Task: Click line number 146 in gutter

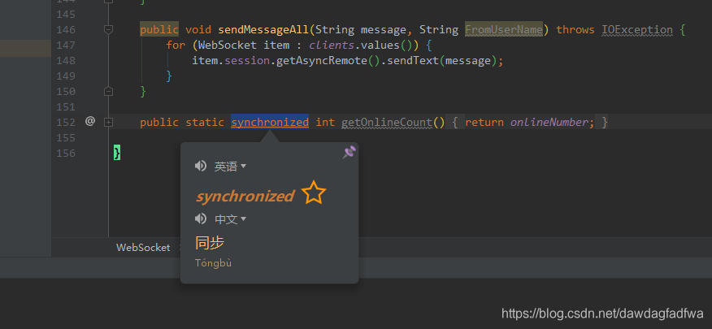Action: click(x=66, y=30)
